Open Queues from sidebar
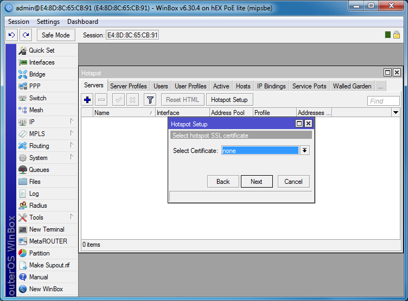The image size is (408, 301). [x=47, y=170]
